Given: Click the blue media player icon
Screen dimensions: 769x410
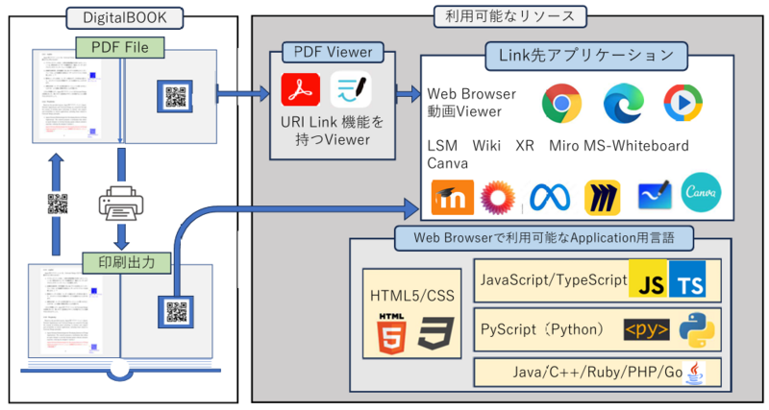Looking at the screenshot, I should pos(683,104).
